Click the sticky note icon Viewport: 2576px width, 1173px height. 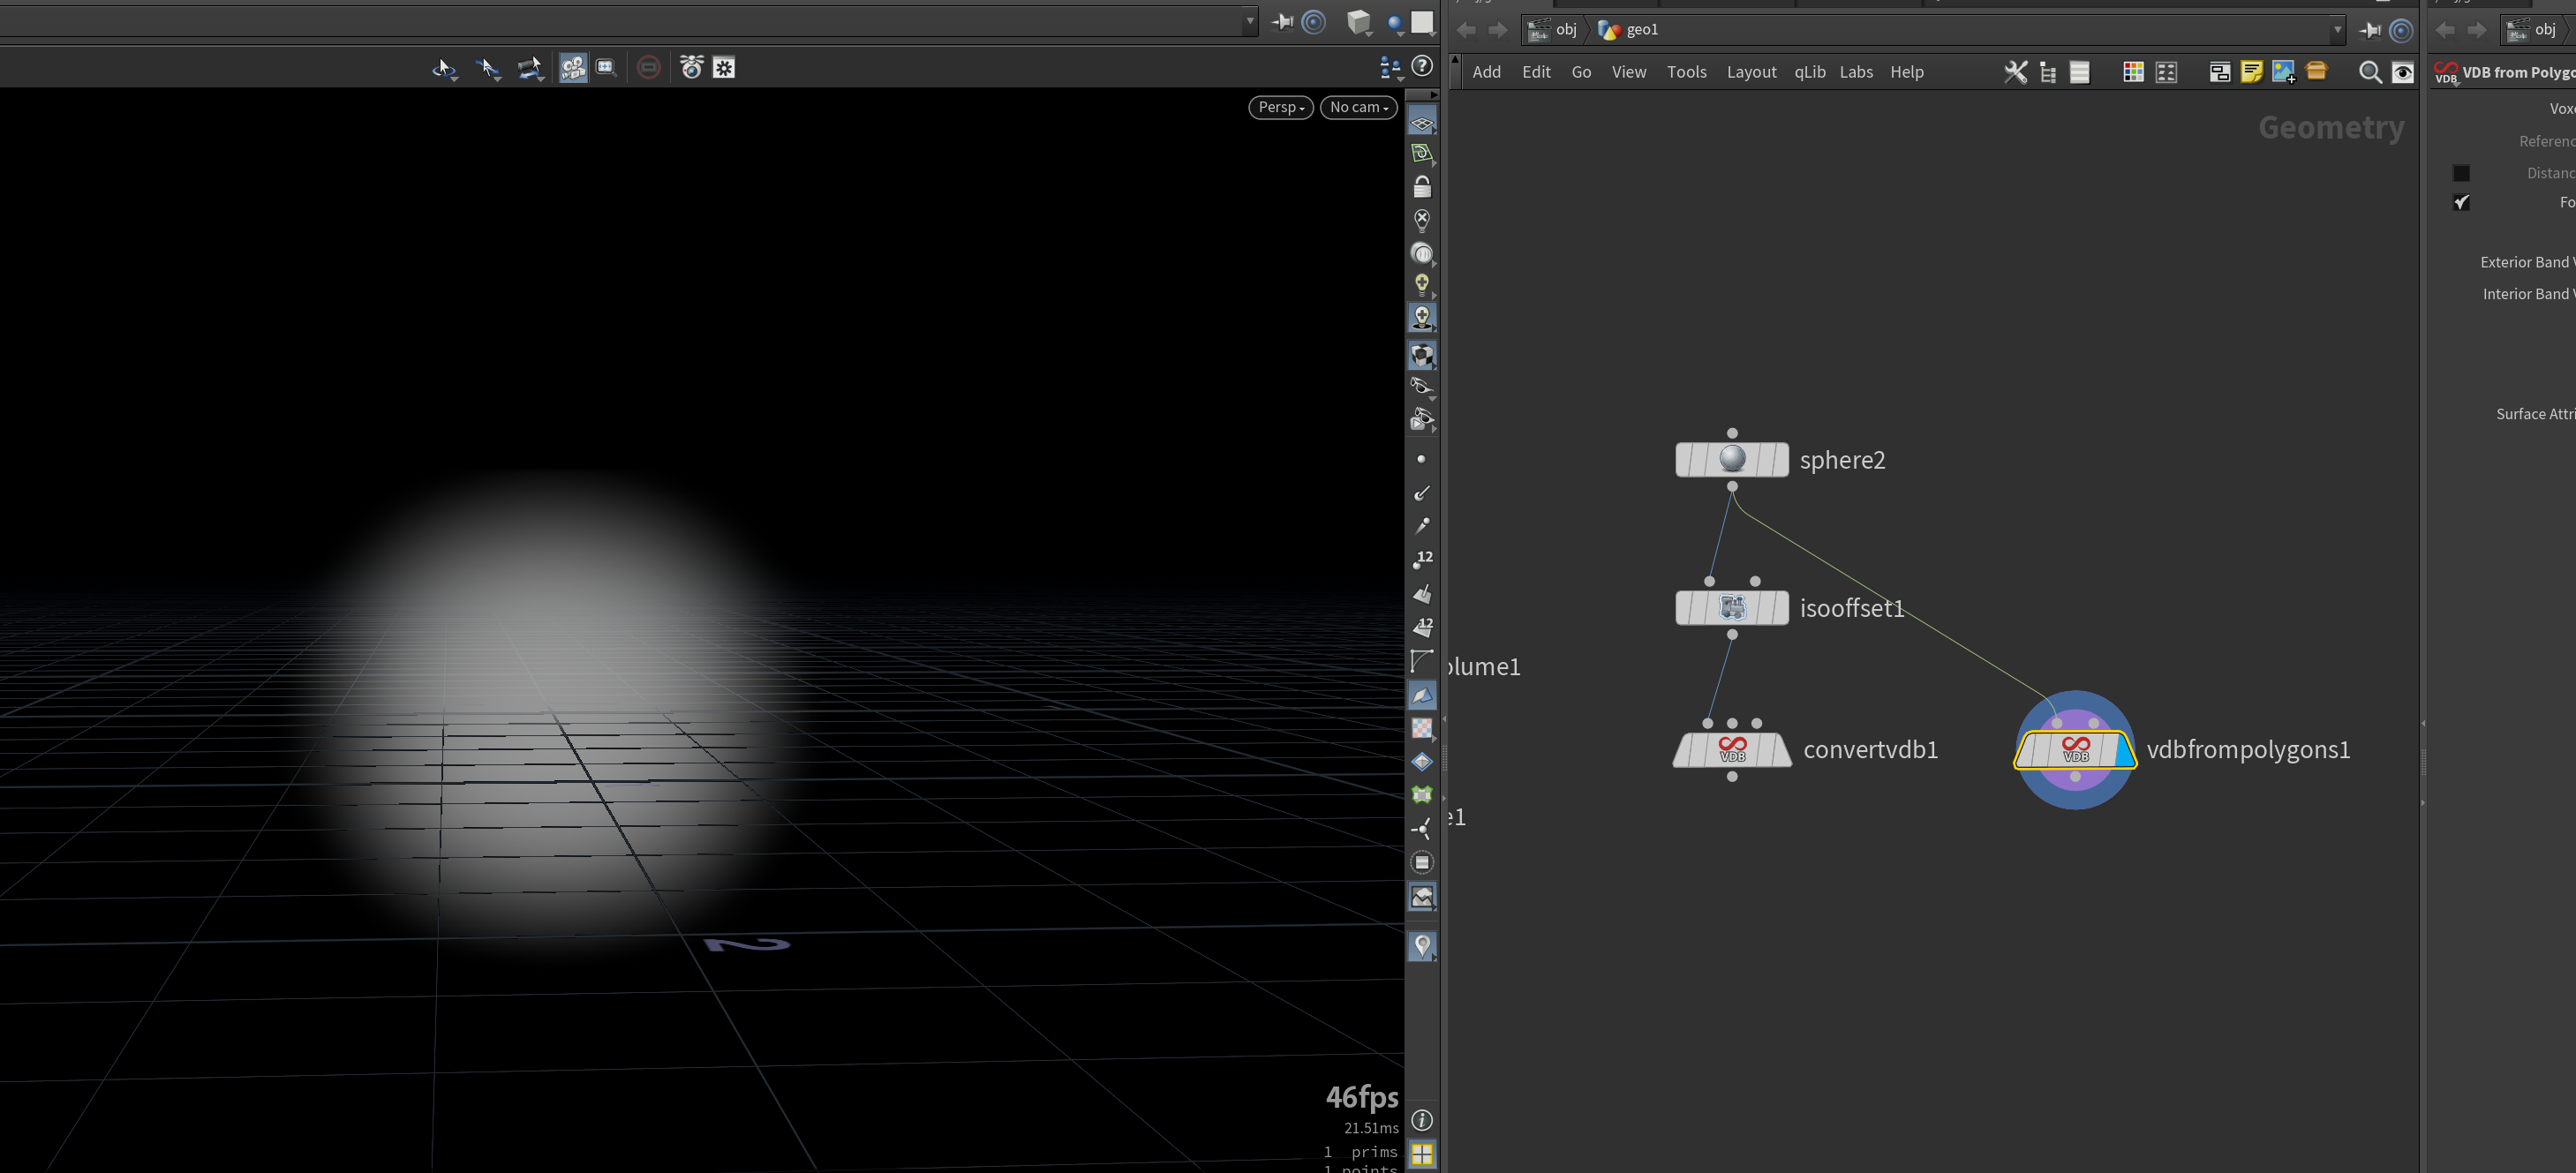[2251, 72]
